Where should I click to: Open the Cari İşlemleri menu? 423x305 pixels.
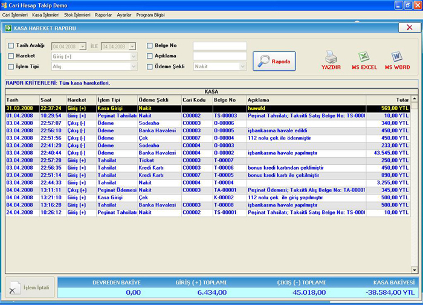[15, 14]
